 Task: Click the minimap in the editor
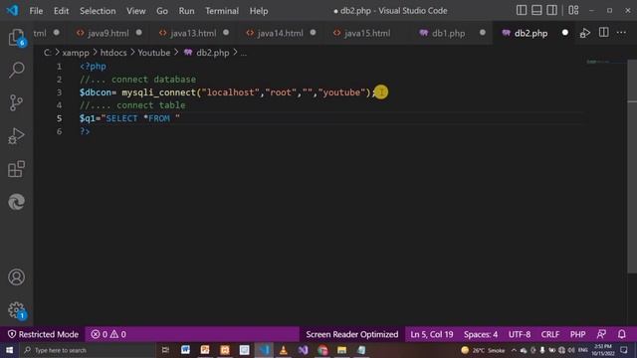click(x=605, y=62)
